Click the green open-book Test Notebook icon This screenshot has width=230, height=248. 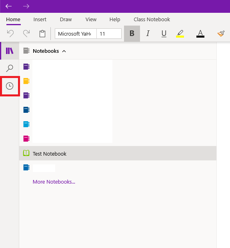[26, 153]
